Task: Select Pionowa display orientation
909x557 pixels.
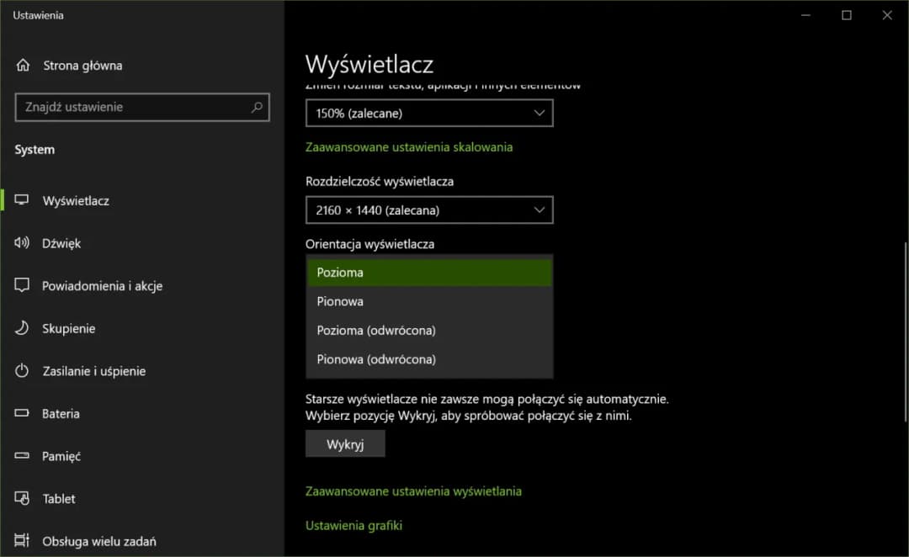Action: 429,301
